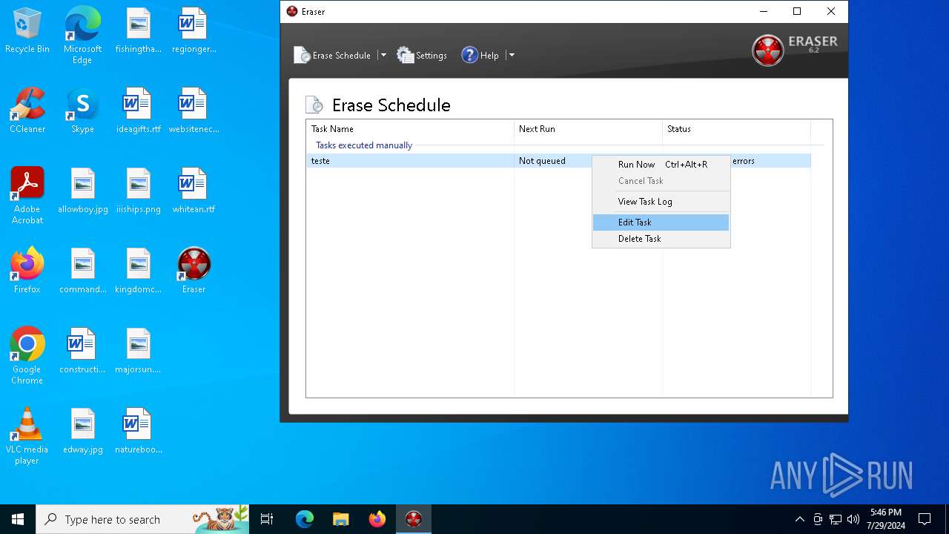The height and width of the screenshot is (534, 949).
Task: Expand the Help dropdown arrow
Action: (511, 55)
